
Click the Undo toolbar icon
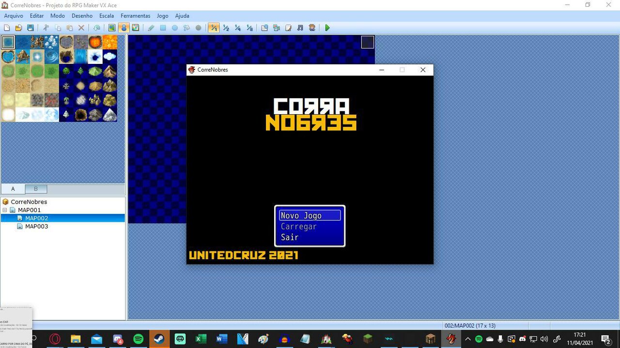click(97, 28)
